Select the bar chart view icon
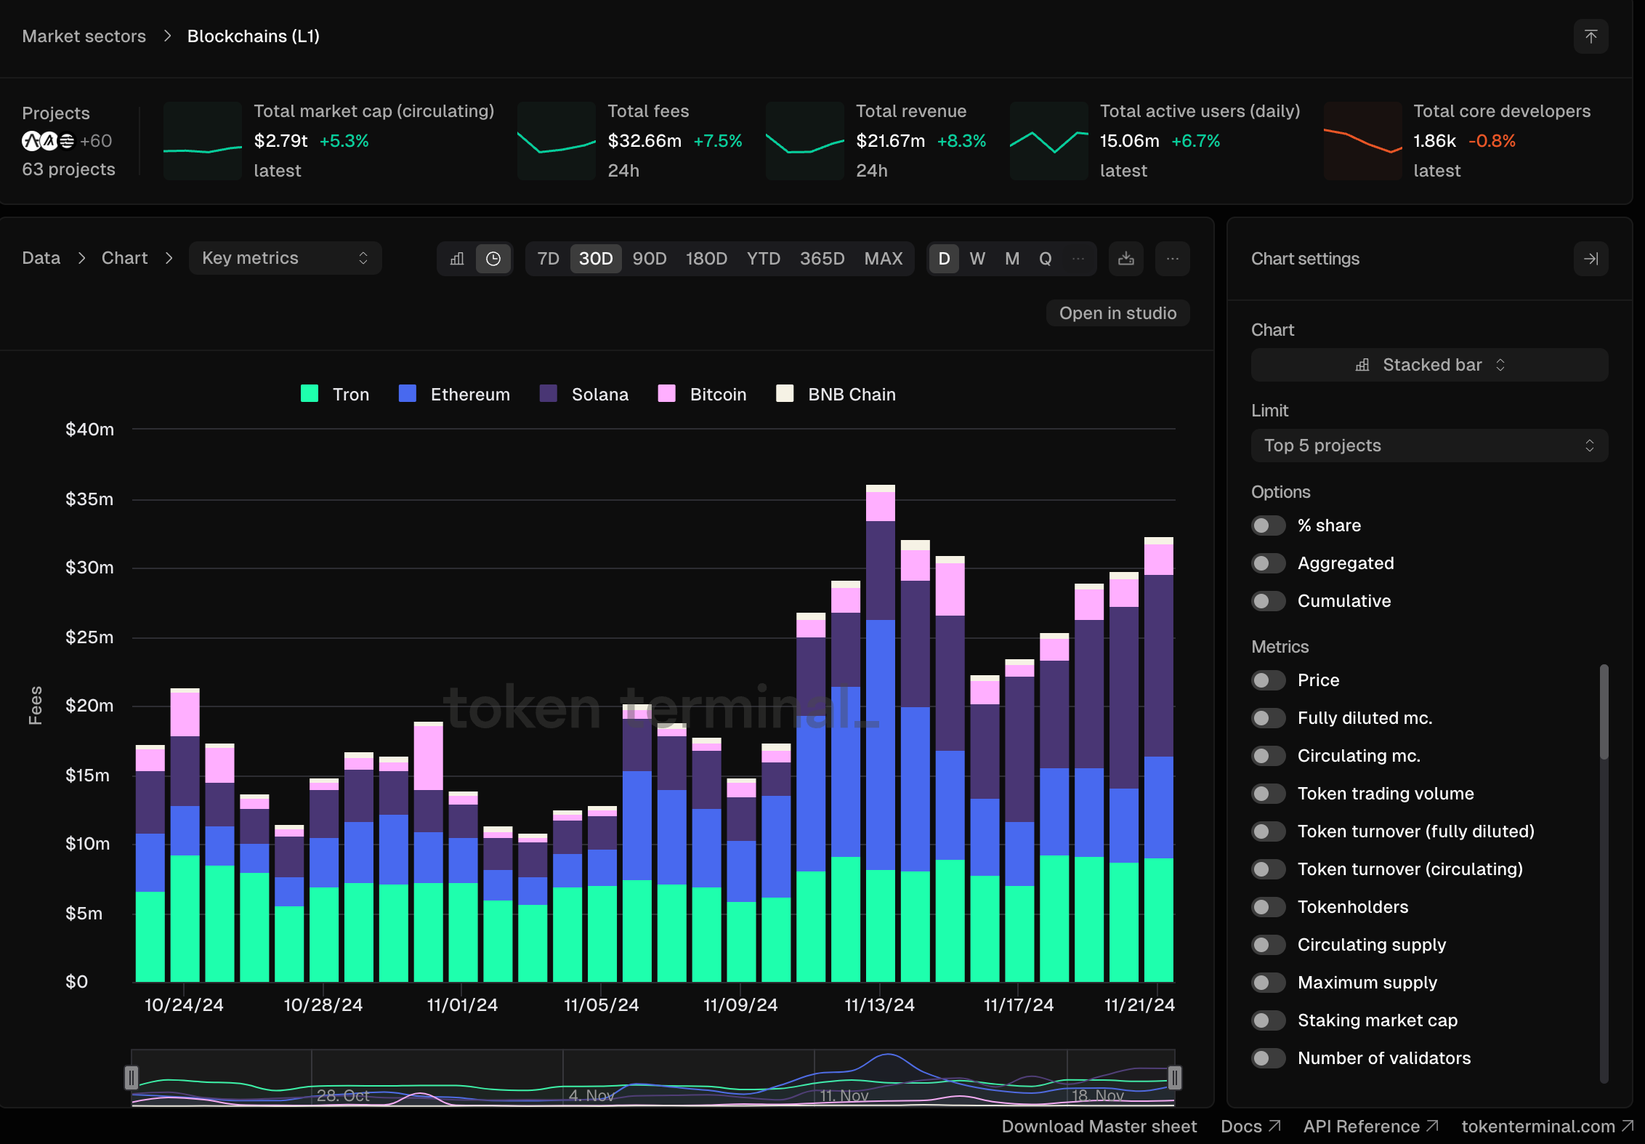The height and width of the screenshot is (1144, 1645). click(x=457, y=259)
